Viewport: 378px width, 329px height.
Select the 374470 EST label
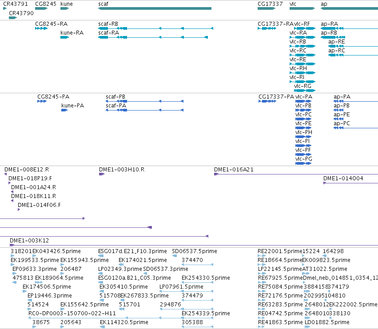click(192, 260)
